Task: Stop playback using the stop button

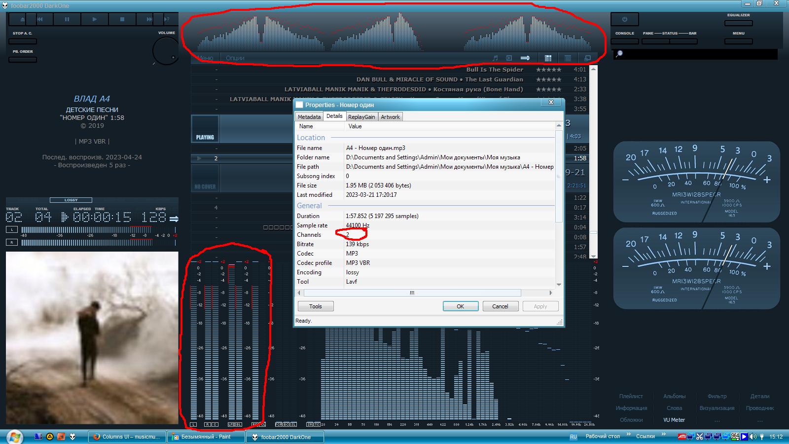Action: coord(122,19)
